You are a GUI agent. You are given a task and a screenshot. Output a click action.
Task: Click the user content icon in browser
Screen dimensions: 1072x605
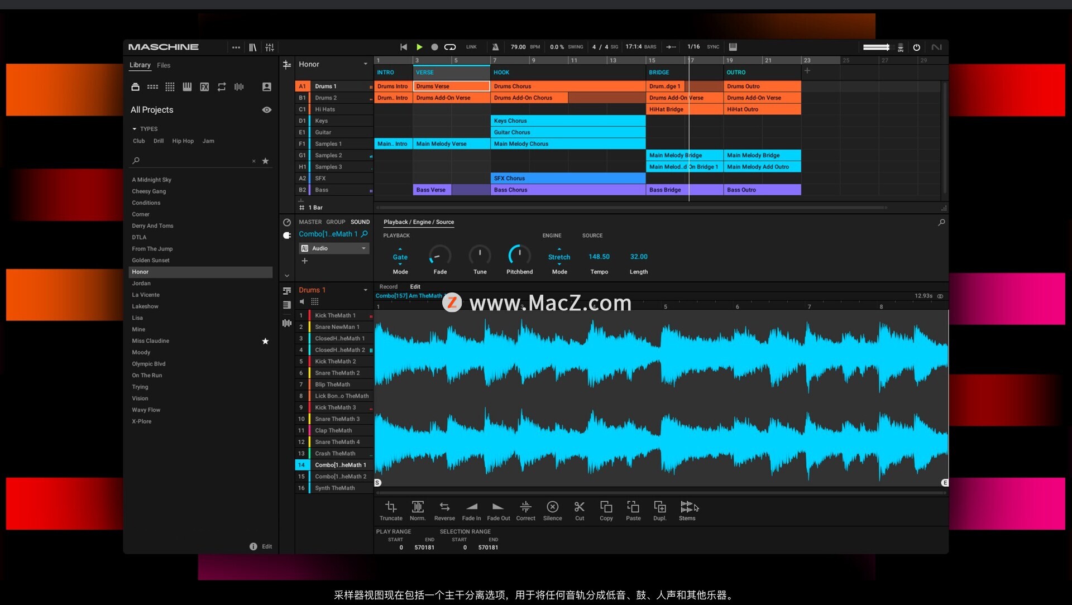(x=267, y=87)
